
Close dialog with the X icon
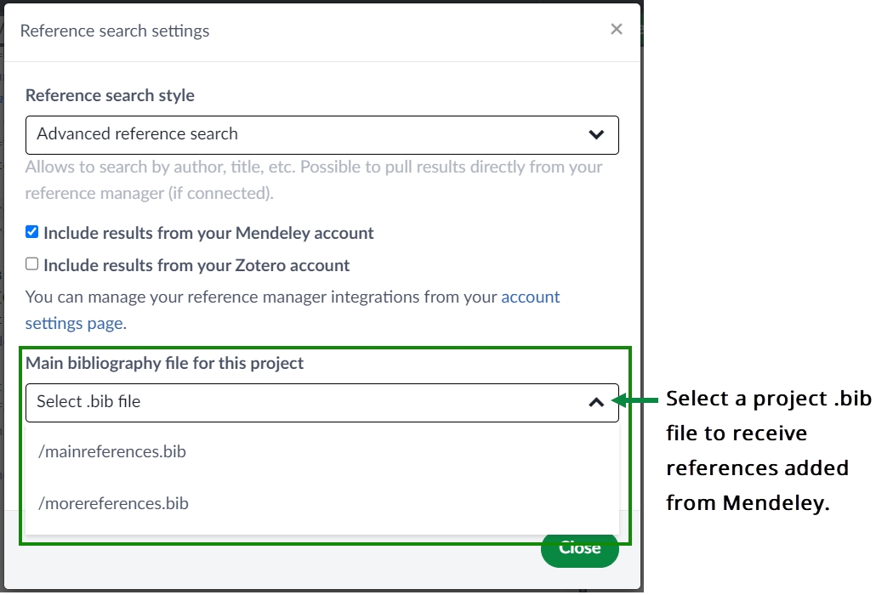pos(617,30)
